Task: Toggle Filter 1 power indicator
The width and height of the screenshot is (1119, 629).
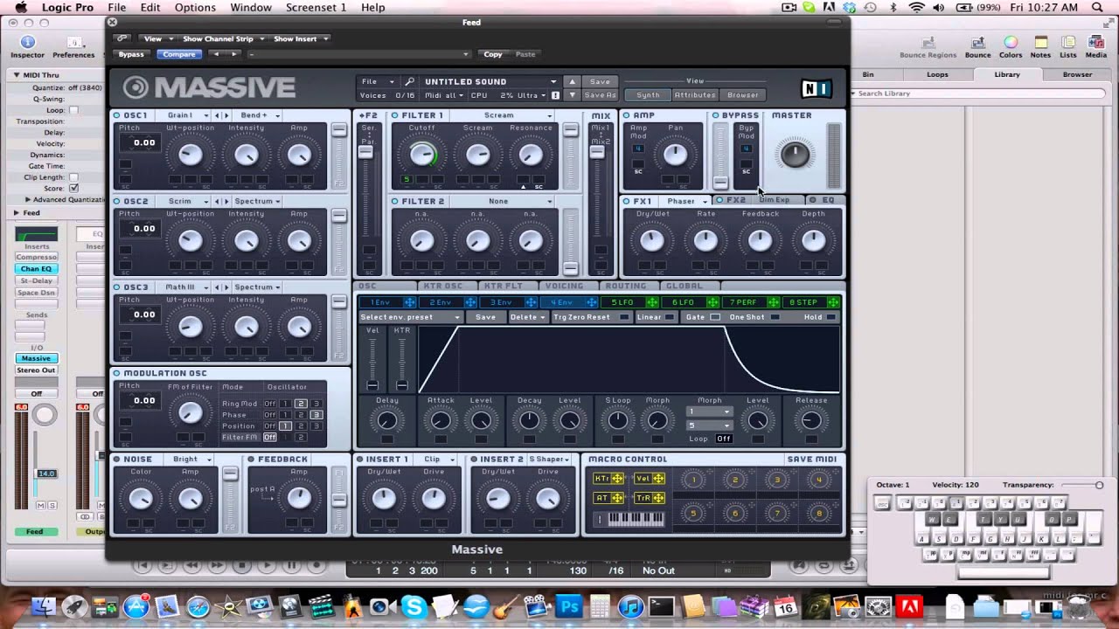Action: click(x=395, y=115)
